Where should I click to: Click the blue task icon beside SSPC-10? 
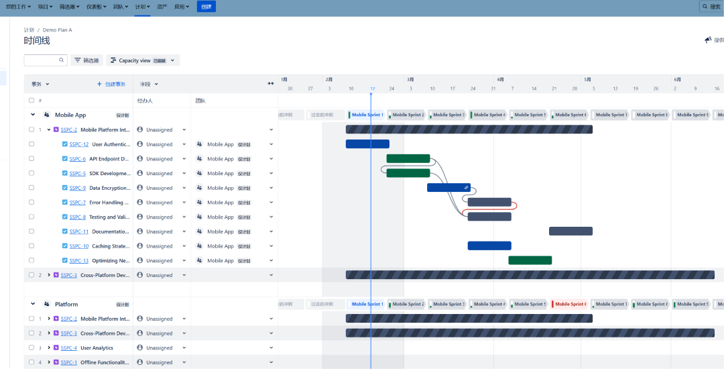[64, 246]
